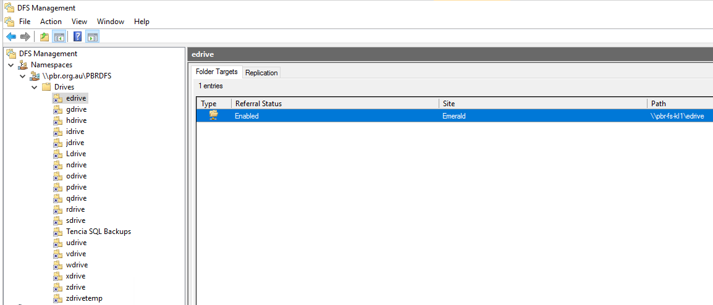
Task: Toggle Show/Hide Console Tree icon
Action: click(59, 37)
